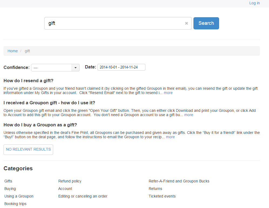
Task: Open 'How do I resend a gift?' article
Action: point(28,81)
